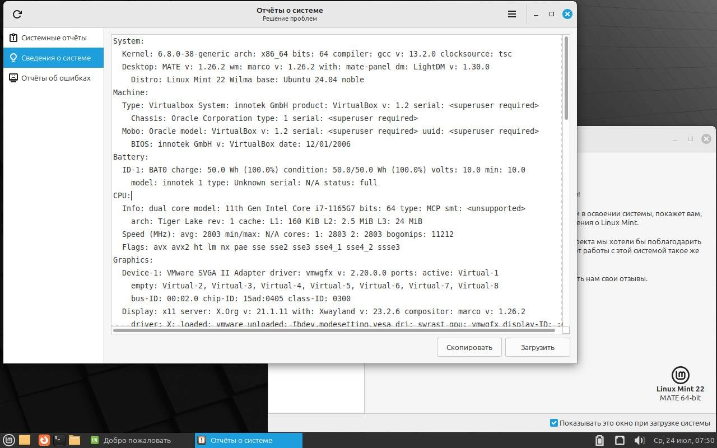Click the refresh icon in System Reports header
Screen dimensions: 717x448
coord(17,14)
